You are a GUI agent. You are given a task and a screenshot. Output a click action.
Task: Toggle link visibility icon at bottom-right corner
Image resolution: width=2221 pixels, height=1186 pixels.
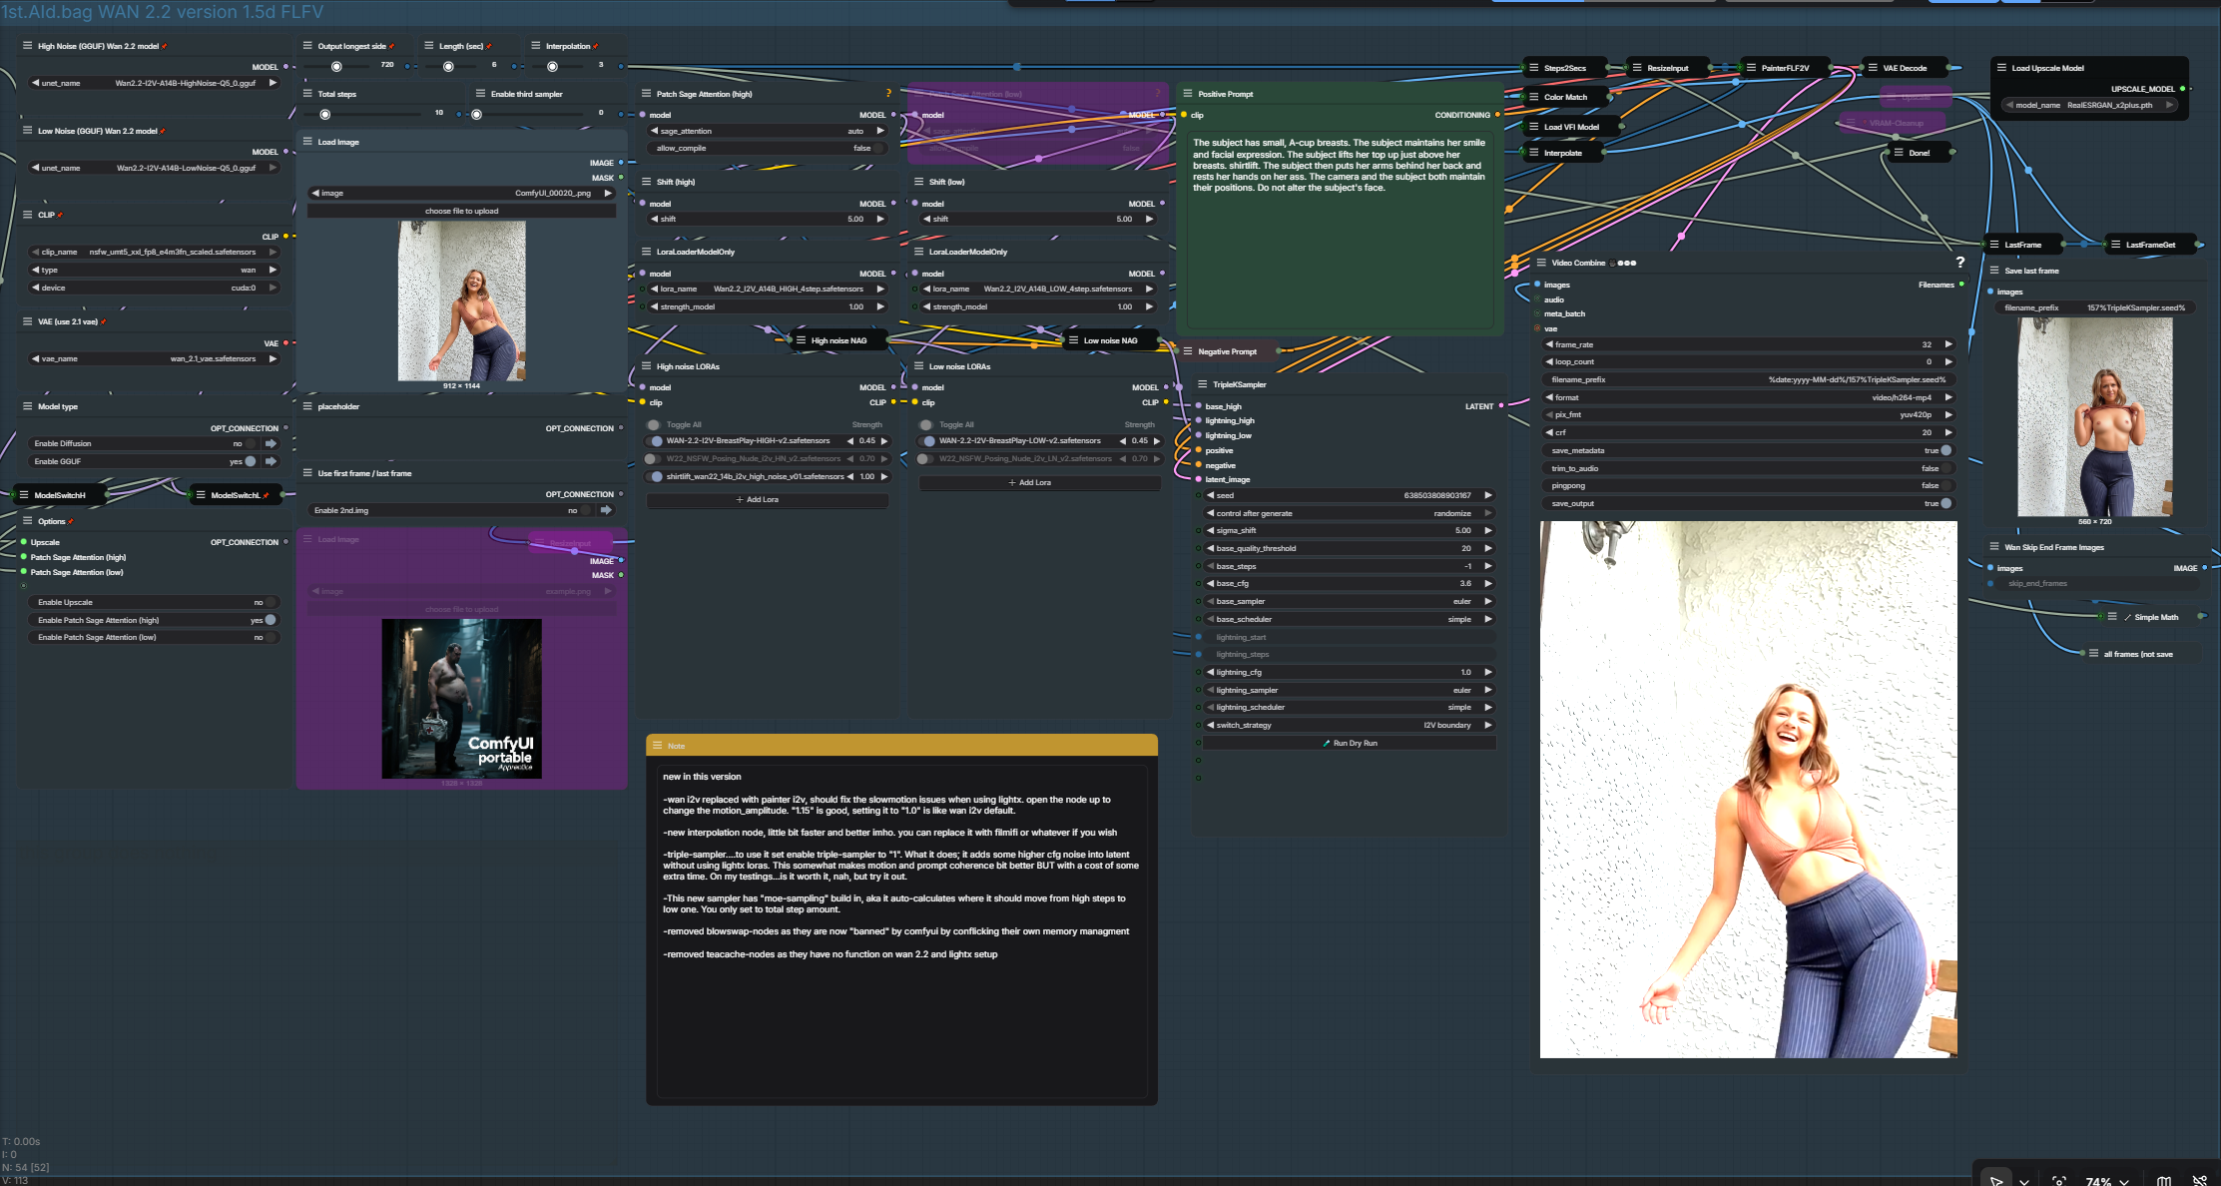(x=2199, y=1181)
